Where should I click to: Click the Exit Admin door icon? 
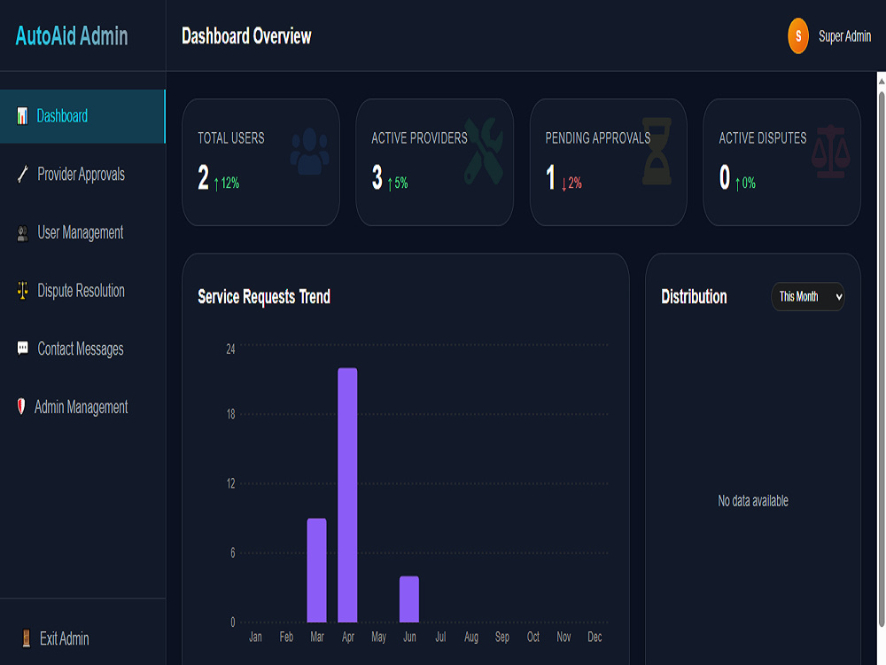(26, 638)
